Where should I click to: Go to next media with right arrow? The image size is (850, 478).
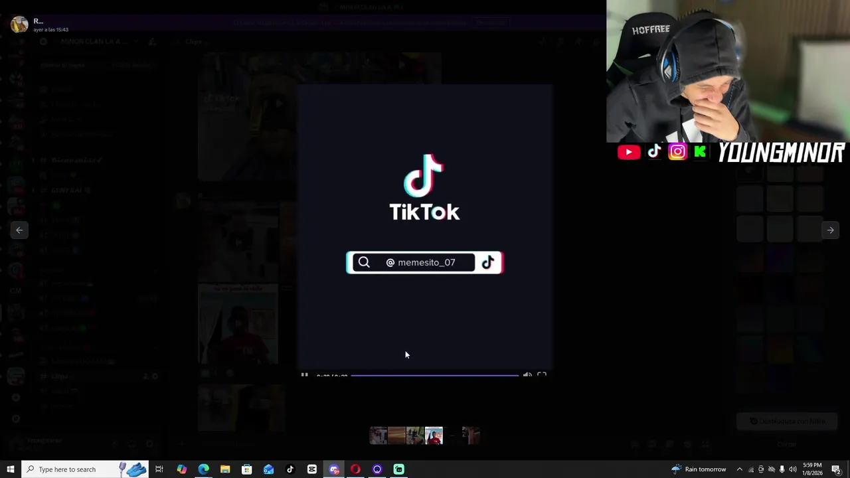point(830,230)
